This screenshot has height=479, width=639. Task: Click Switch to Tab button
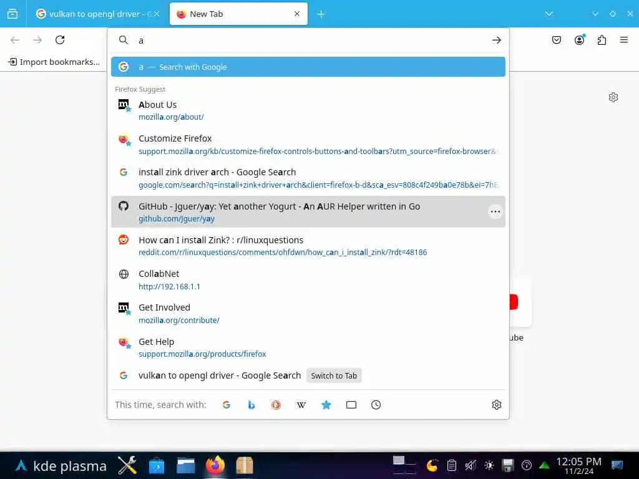coord(334,375)
